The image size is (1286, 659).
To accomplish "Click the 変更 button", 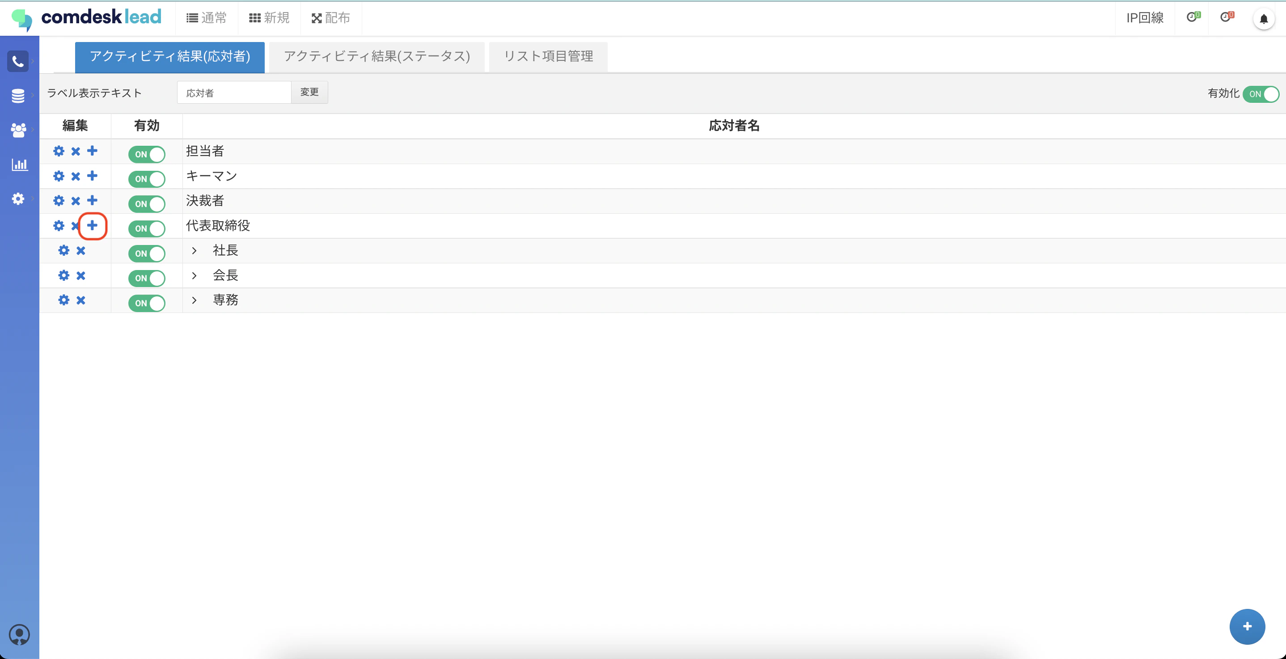I will [309, 93].
